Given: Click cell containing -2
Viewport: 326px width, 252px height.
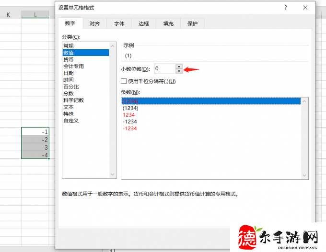Looking at the screenshot, I should coord(35,139).
